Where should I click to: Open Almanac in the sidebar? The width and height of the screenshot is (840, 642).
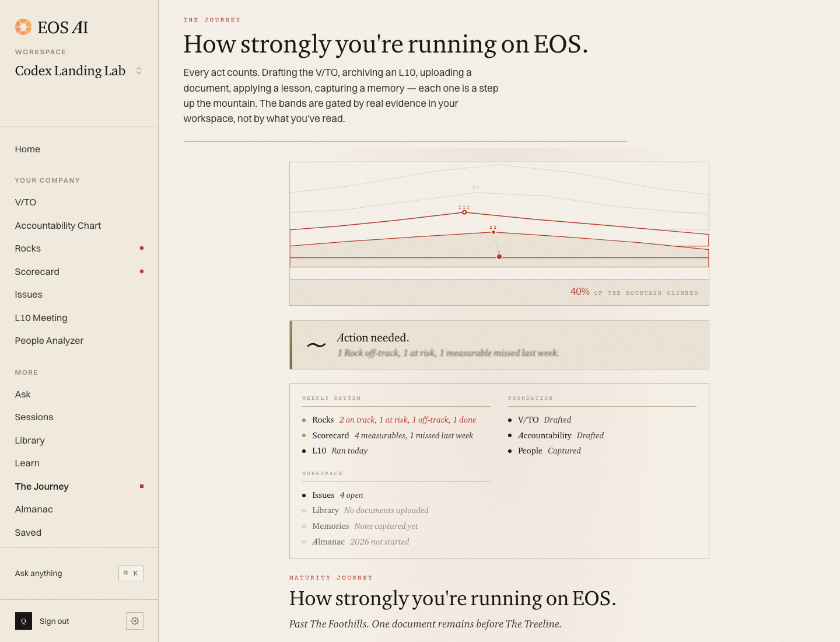[x=34, y=510]
